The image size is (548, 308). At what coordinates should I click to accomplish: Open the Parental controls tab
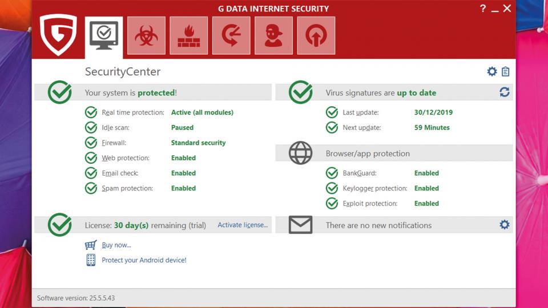(273, 35)
